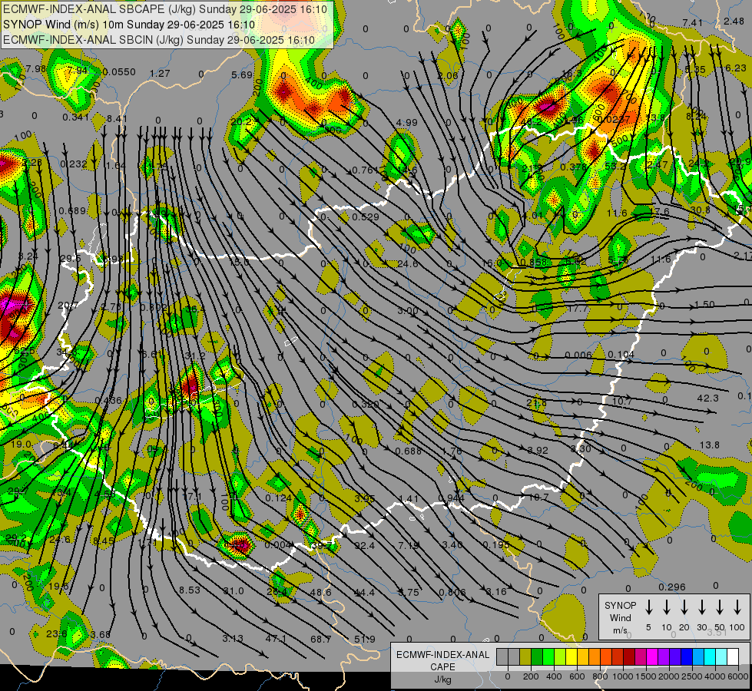Click the map value 42.3
The height and width of the screenshot is (691, 752).
[708, 398]
